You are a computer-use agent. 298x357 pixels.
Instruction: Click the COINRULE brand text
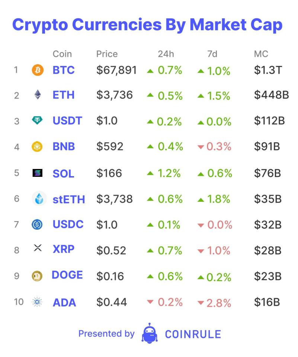[x=193, y=334]
